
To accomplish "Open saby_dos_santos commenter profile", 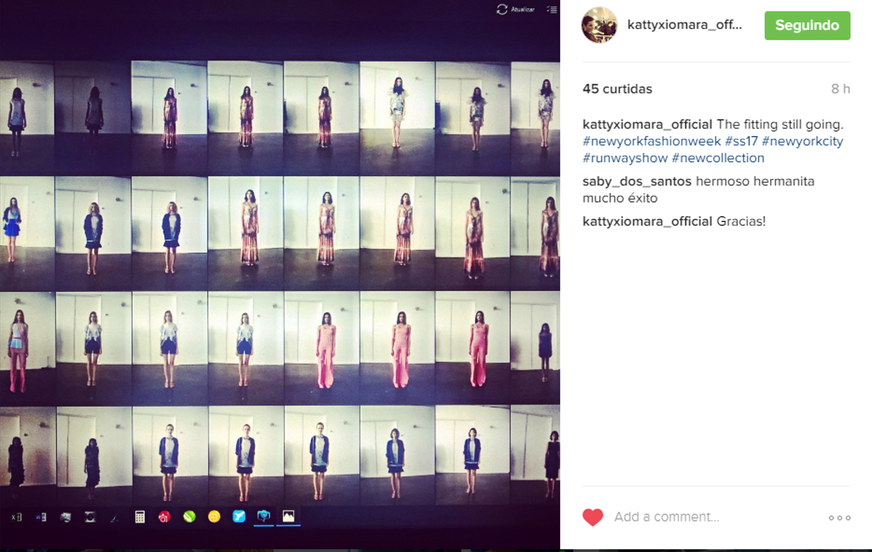I will click(x=637, y=181).
